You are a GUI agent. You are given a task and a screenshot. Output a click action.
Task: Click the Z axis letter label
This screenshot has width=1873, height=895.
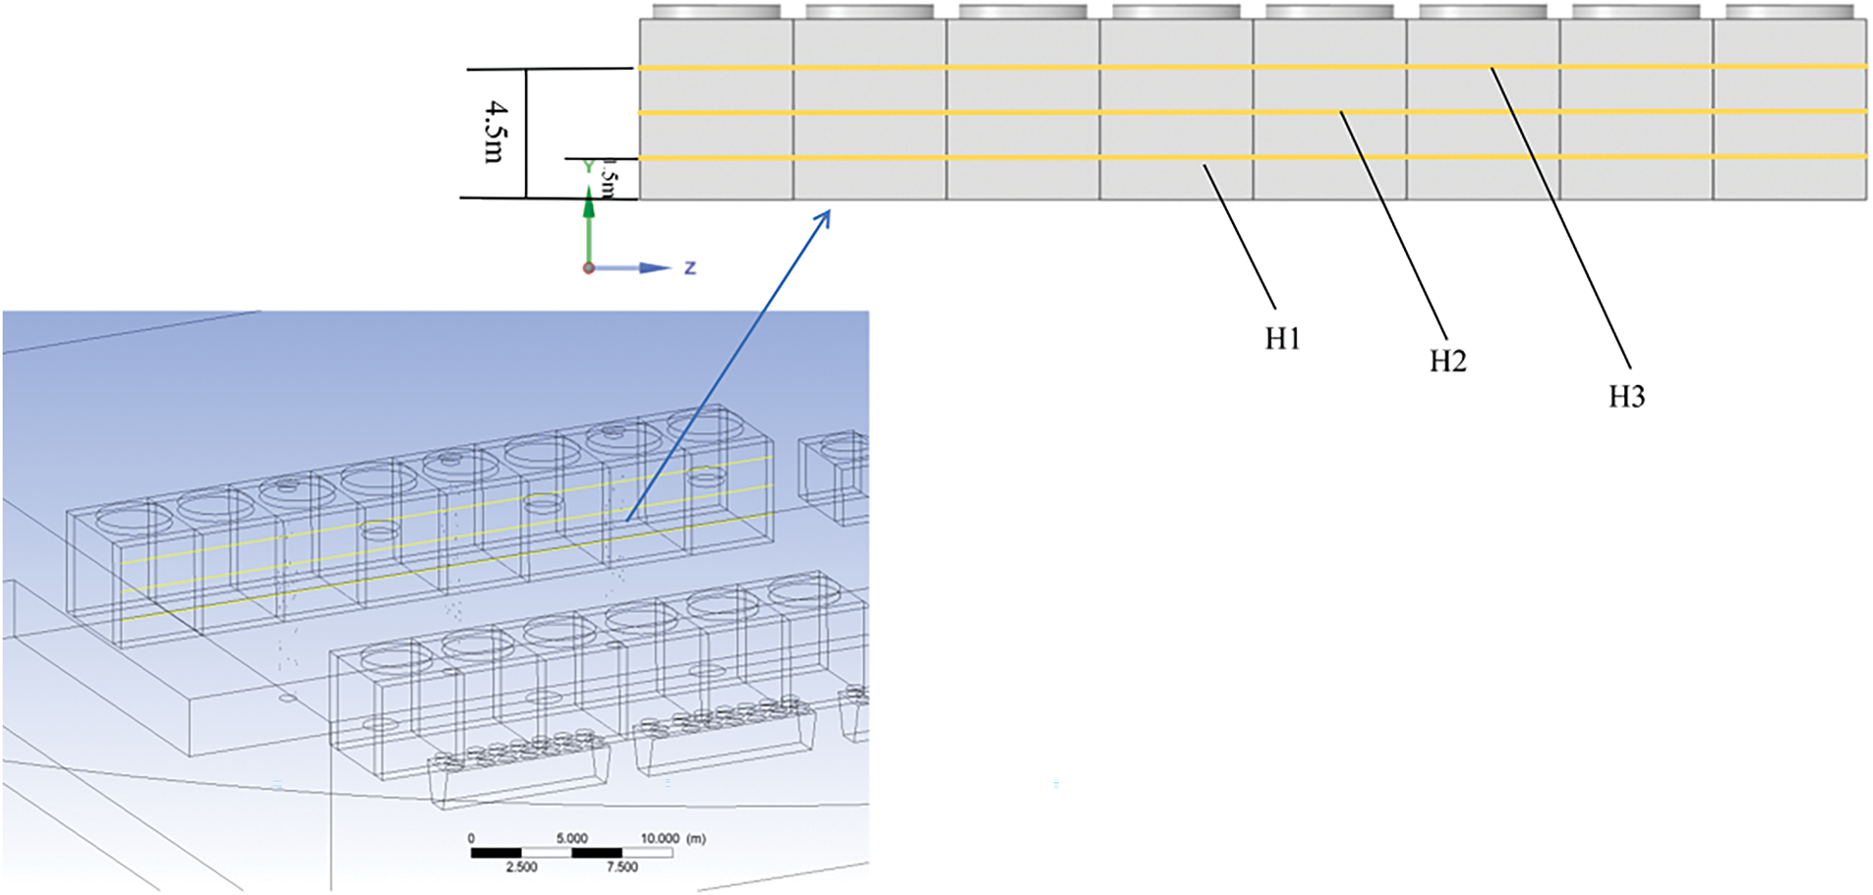(x=690, y=267)
